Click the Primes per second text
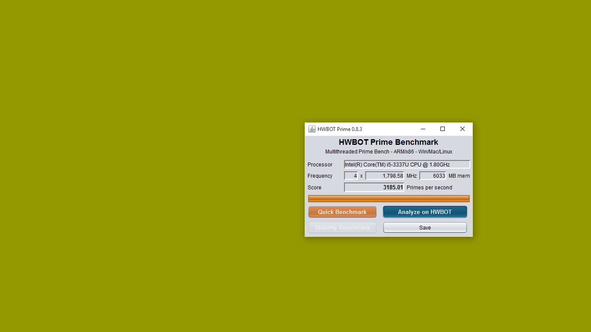Viewport: 591px width, 332px height. click(429, 188)
